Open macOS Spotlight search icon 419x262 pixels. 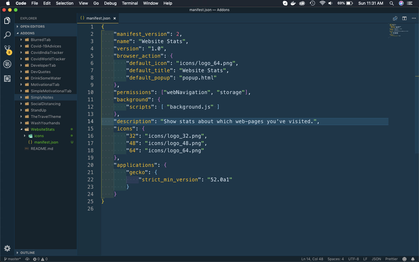(392, 3)
